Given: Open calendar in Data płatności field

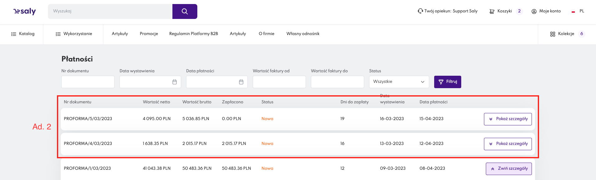Looking at the screenshot, I should [241, 82].
